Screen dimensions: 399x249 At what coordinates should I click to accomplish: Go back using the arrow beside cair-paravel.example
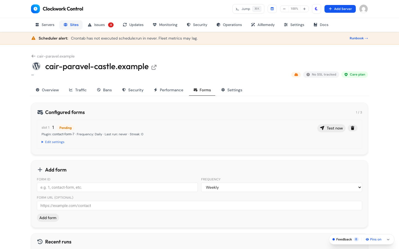[x=33, y=56]
